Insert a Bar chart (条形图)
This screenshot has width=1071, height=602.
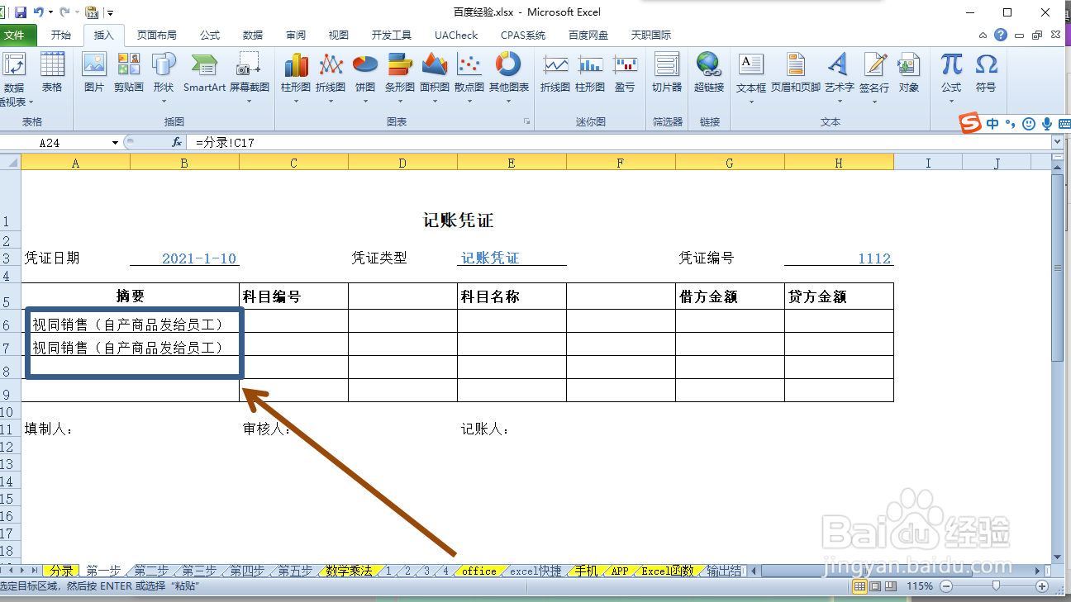400,77
